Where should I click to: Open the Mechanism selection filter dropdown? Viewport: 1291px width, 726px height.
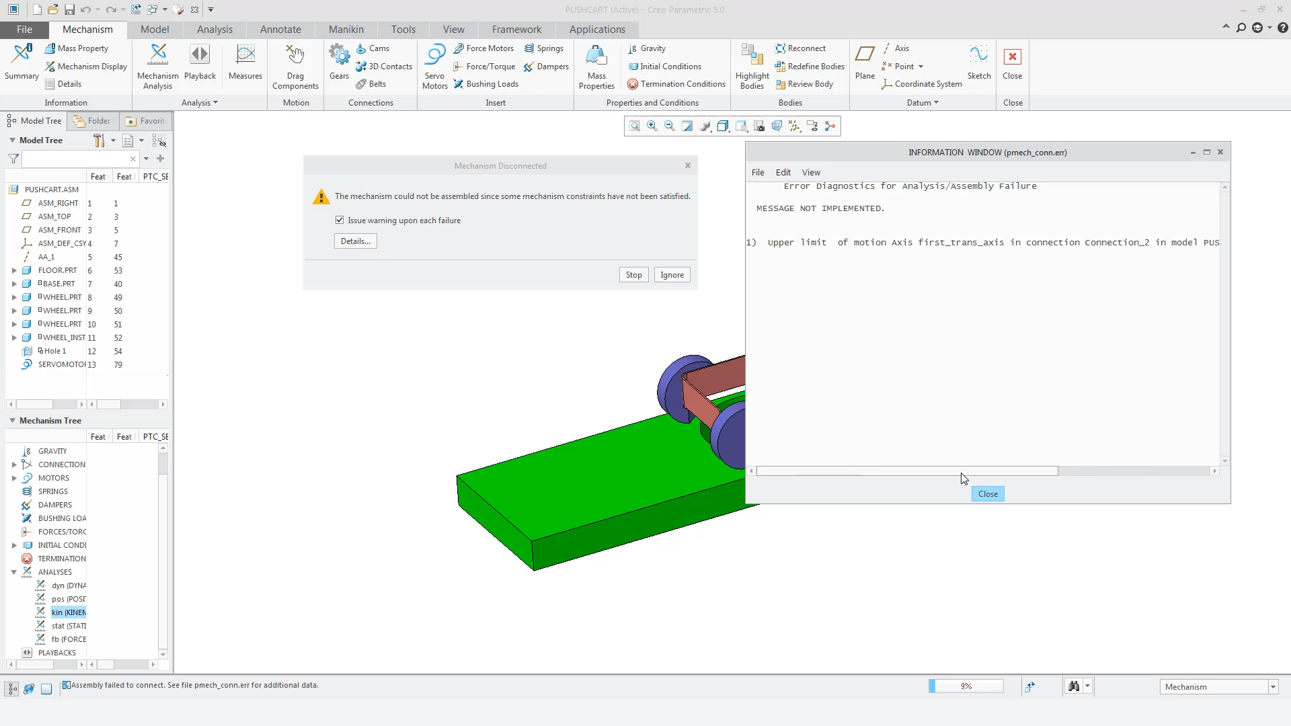(1273, 687)
